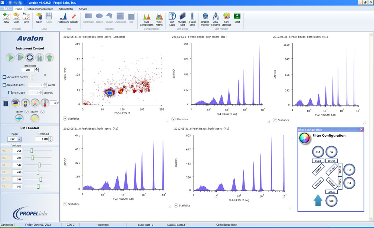The width and height of the screenshot is (374, 228).
Task: Enable Cycle Mode checkbox
Action: click(10, 92)
